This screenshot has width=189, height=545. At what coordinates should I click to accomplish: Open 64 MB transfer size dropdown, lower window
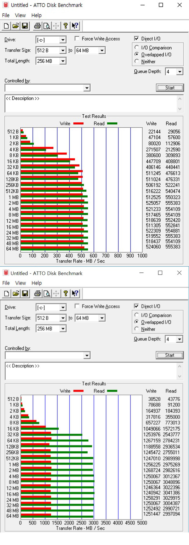click(x=102, y=318)
